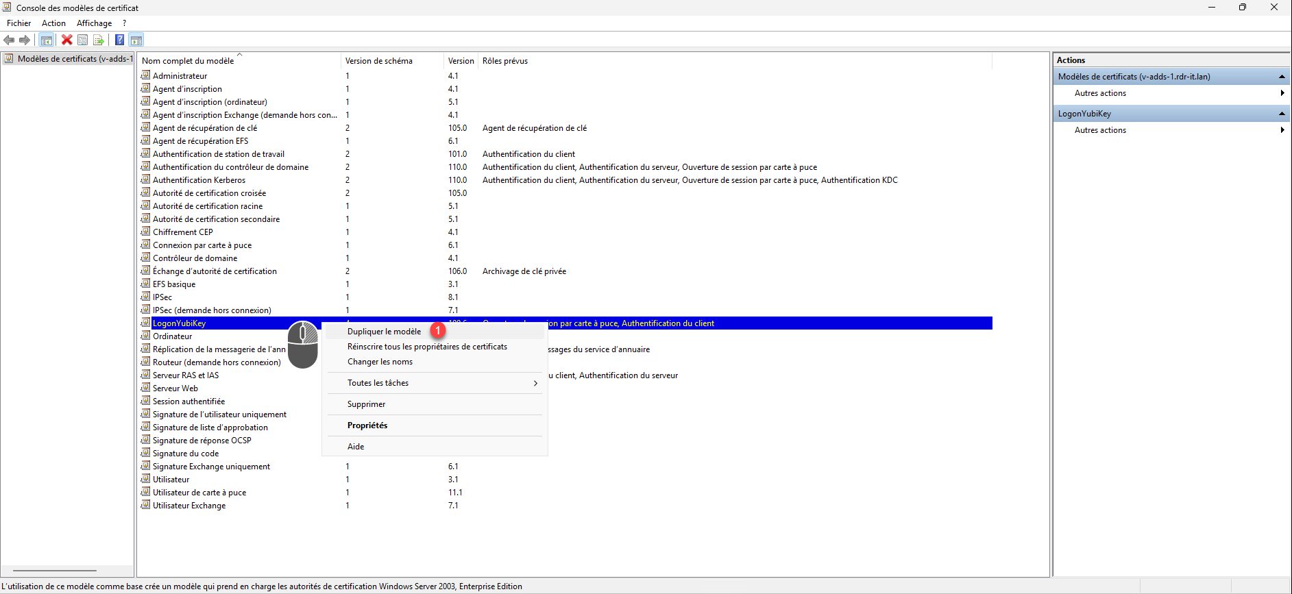
Task: Toggle the console tree pane icon
Action: (46, 40)
